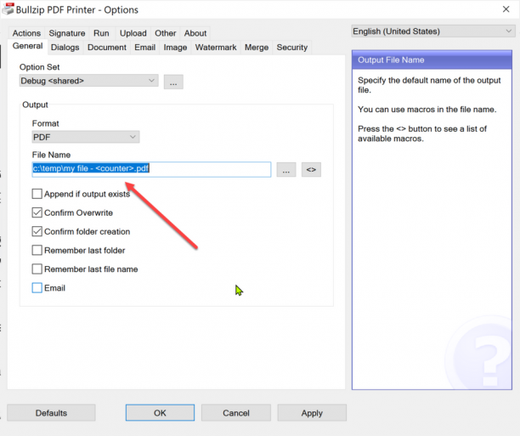Open the Security tab

[292, 48]
